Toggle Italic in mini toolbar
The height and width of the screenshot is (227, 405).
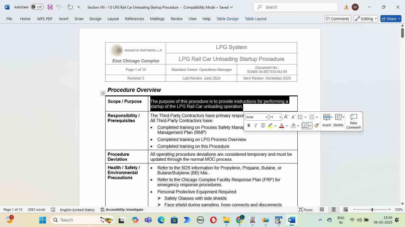point(256,126)
